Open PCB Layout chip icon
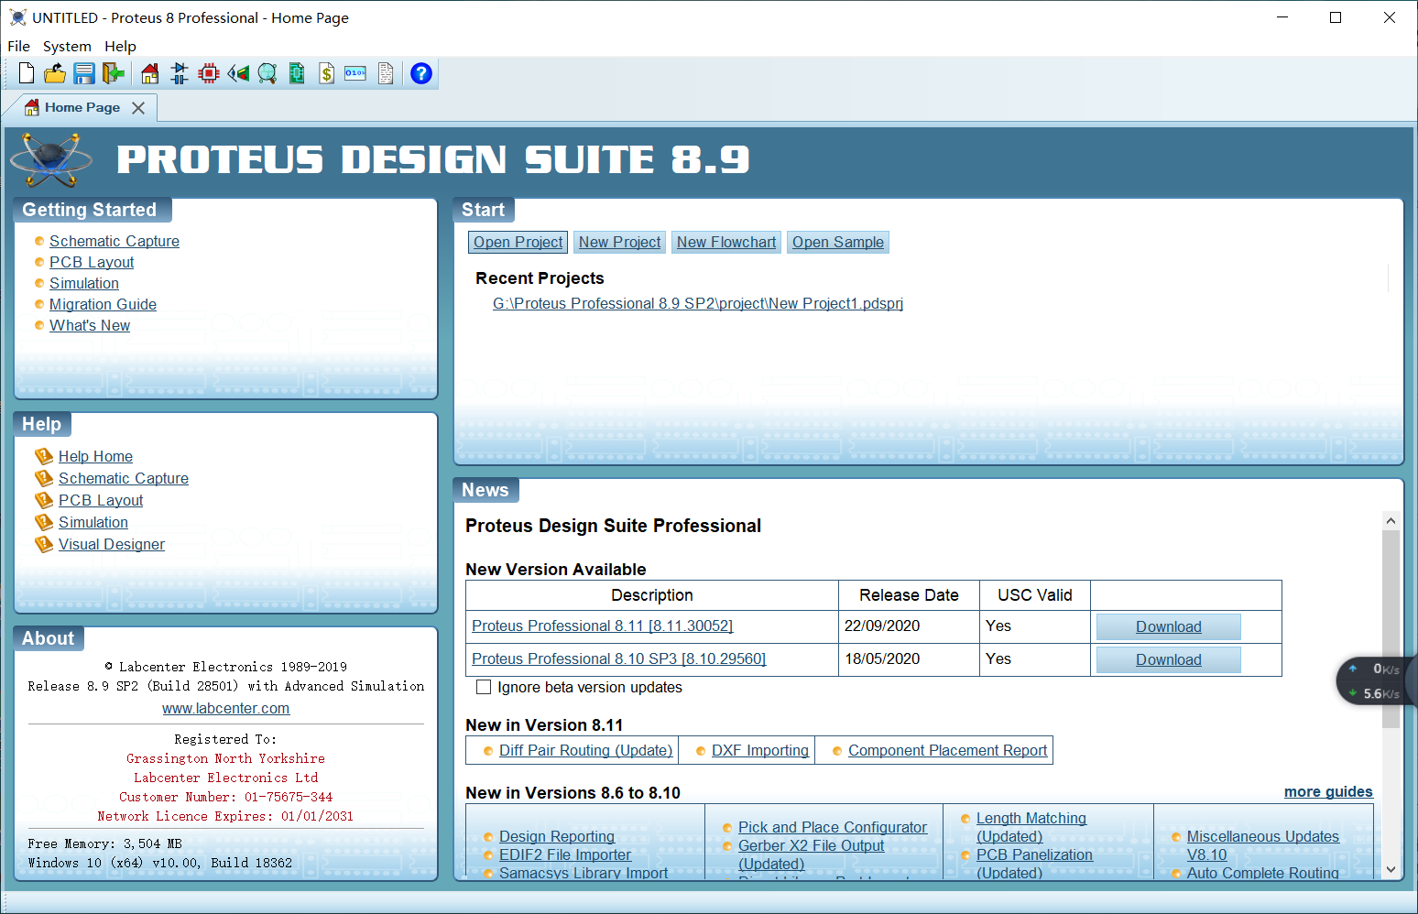The image size is (1418, 914). click(209, 73)
